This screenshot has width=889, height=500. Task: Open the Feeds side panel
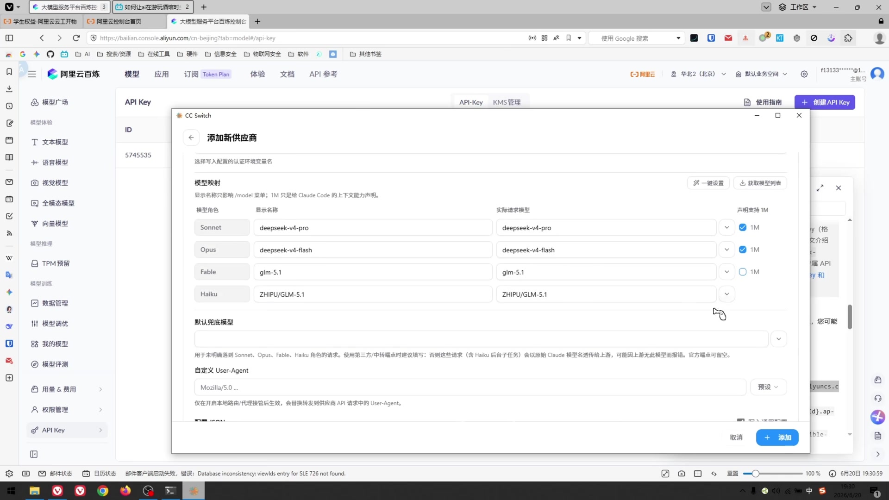click(x=9, y=233)
